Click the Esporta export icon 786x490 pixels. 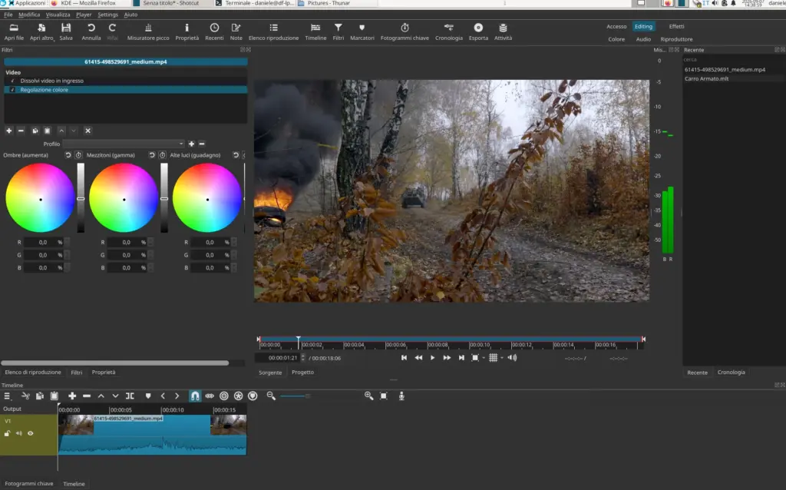click(478, 31)
